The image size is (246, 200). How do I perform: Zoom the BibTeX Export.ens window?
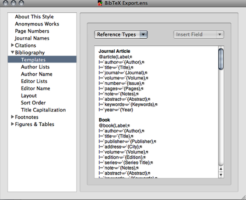tap(22, 3)
